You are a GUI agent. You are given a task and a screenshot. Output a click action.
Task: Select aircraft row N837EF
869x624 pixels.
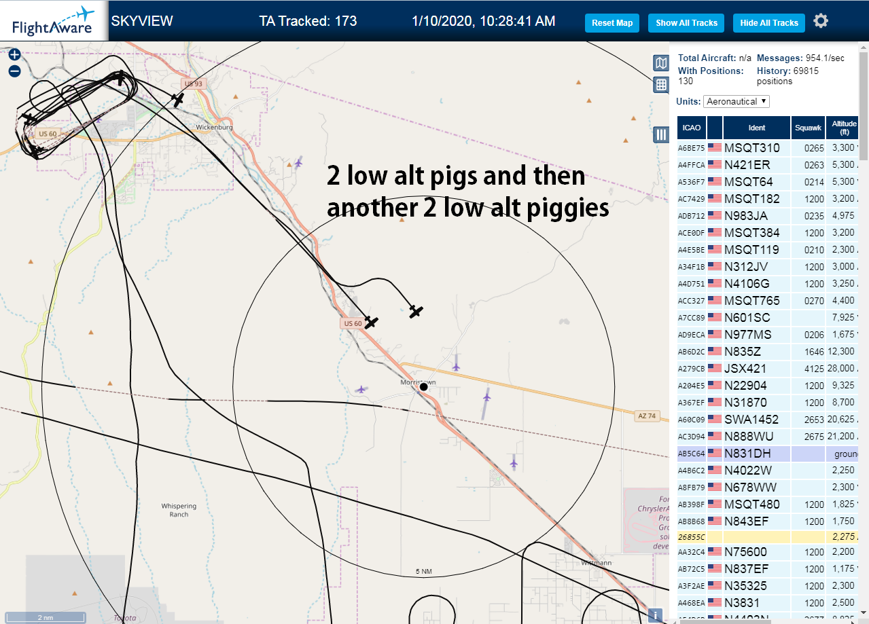(768, 568)
